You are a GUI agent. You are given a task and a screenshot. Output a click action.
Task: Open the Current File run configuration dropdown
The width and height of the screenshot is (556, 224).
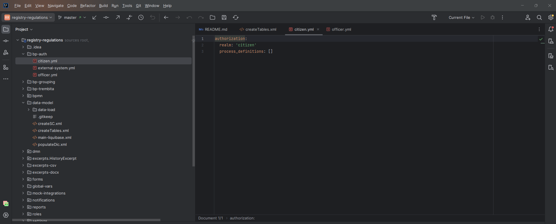click(461, 17)
